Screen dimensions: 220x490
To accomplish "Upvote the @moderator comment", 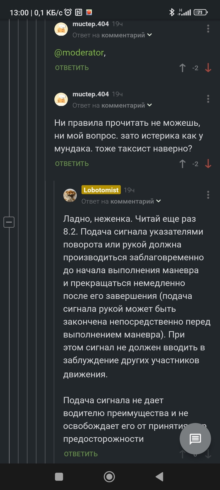I will point(182,68).
